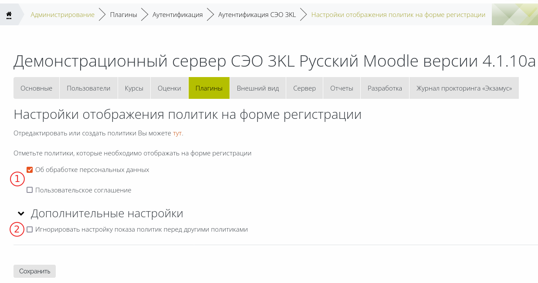
Task: Uncheck 'Об обработке персональных данных' checkbox
Action: pyautogui.click(x=30, y=170)
